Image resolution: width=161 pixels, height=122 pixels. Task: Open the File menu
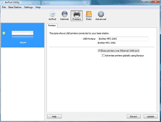click(4, 7)
